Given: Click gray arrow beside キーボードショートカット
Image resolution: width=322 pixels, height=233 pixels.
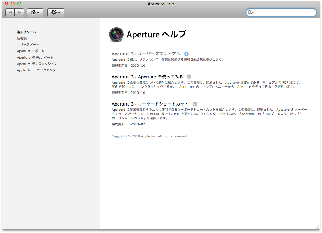Looking at the screenshot, I should point(195,104).
